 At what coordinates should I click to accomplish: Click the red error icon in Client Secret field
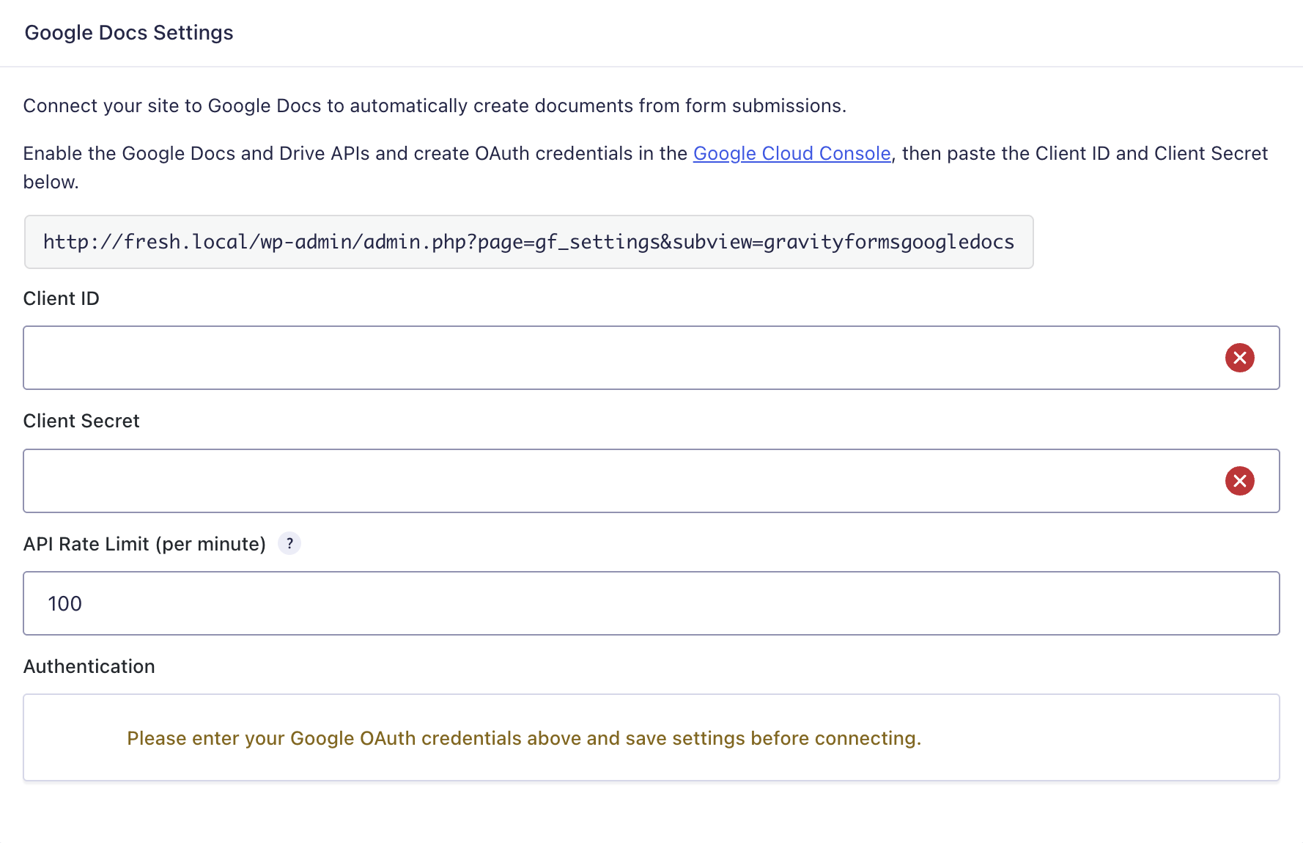pos(1239,481)
